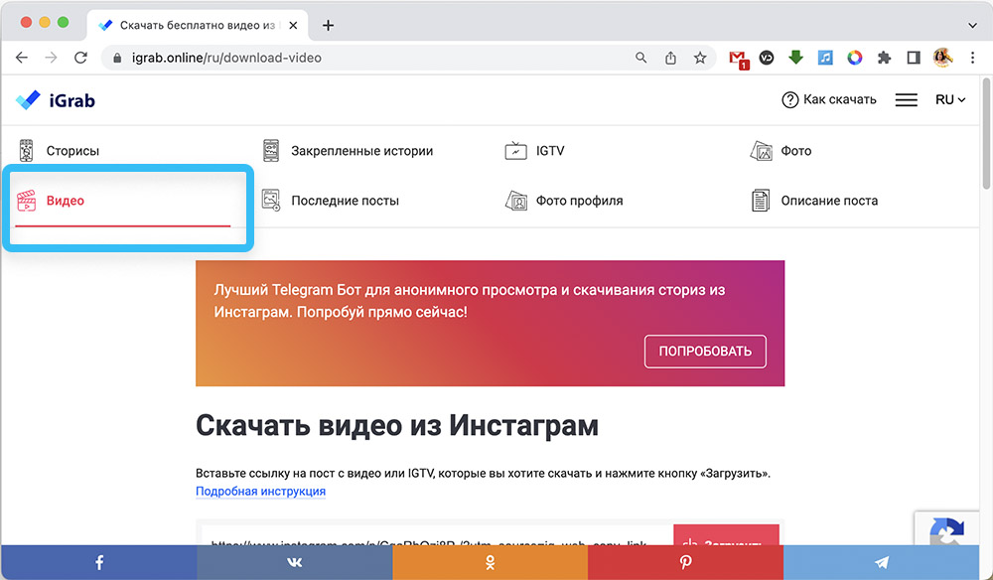The height and width of the screenshot is (580, 993).
Task: Bookmark page with the star icon
Action: click(700, 58)
